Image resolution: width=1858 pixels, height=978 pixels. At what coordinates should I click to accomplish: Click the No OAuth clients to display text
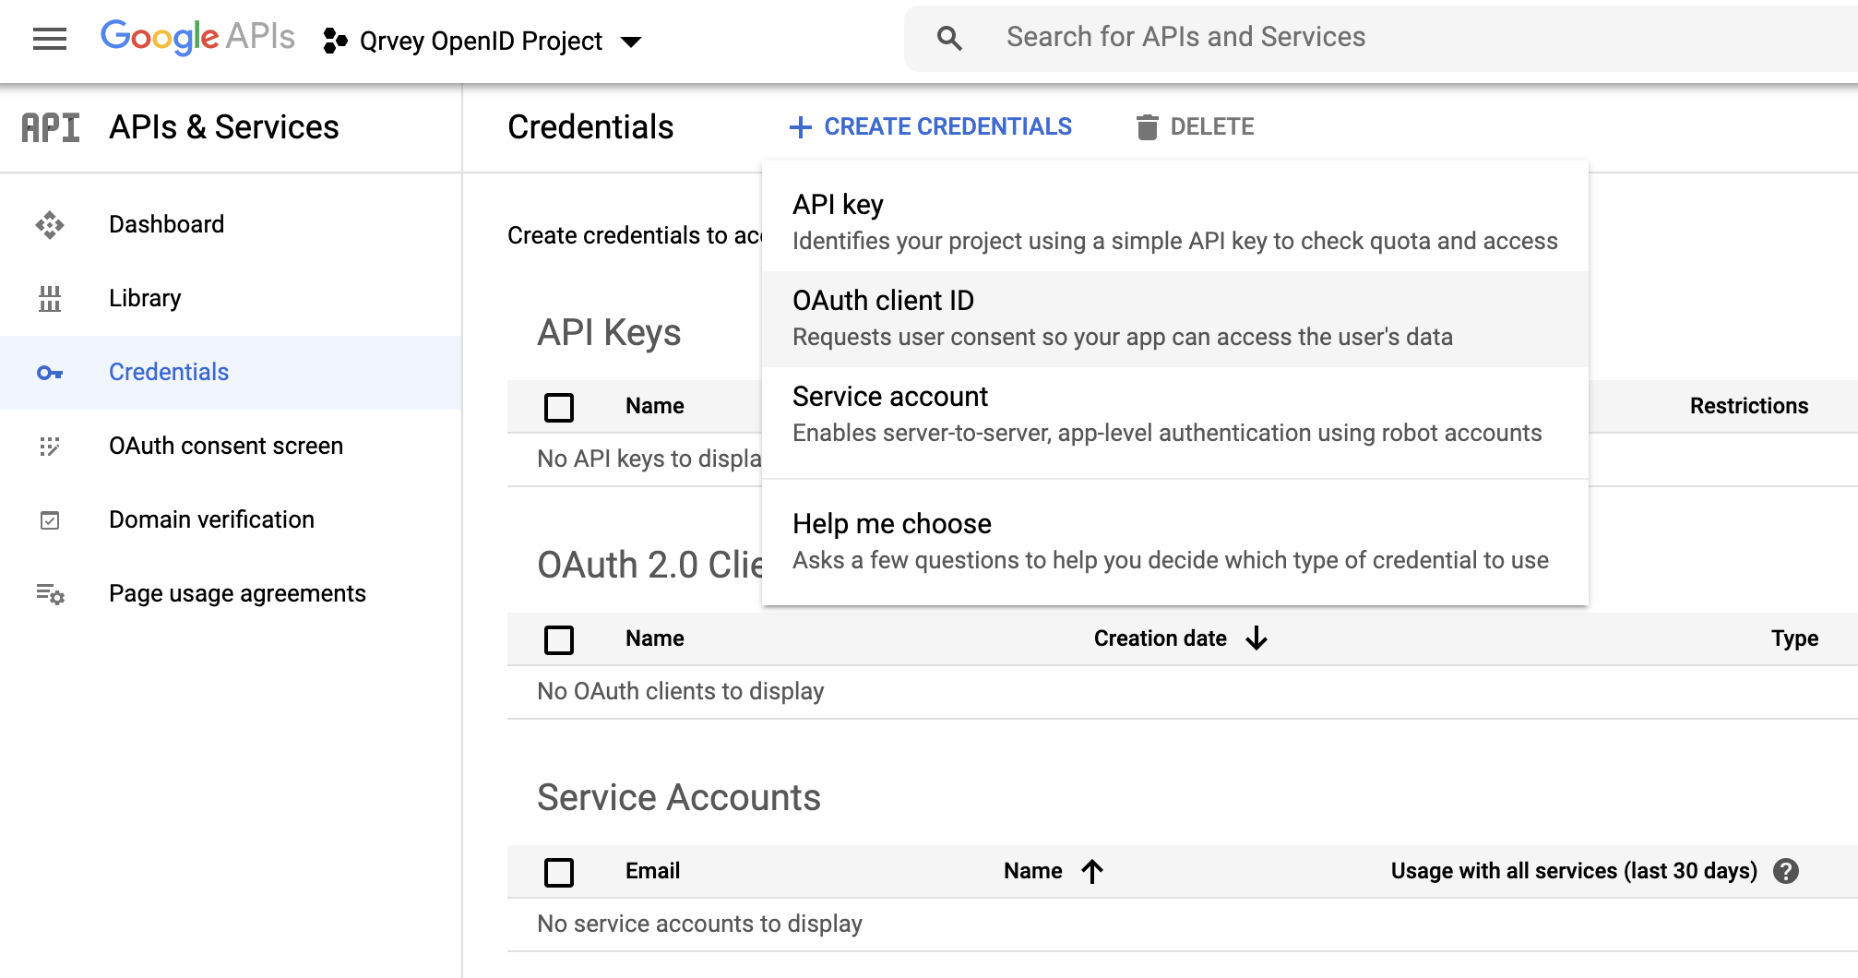coord(681,691)
